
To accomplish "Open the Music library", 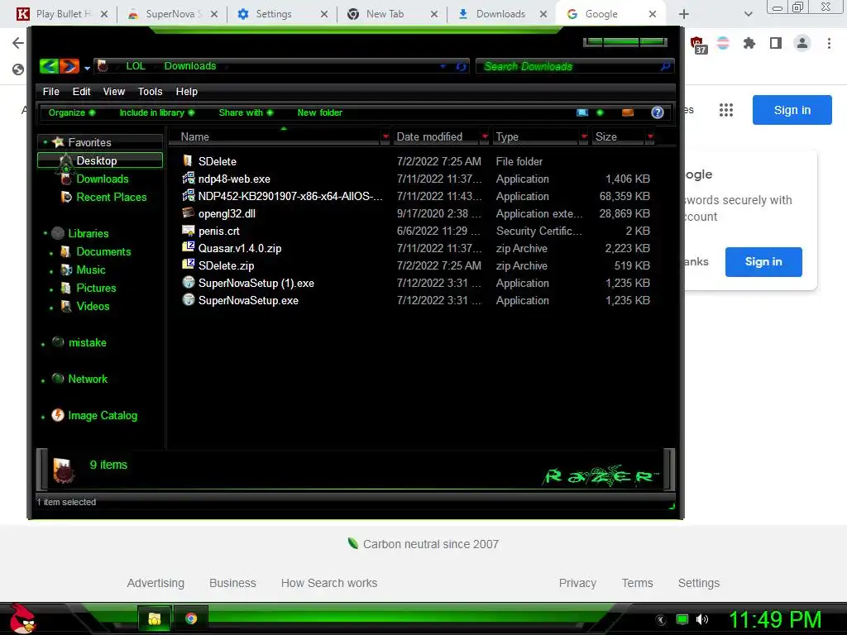I will [x=91, y=270].
